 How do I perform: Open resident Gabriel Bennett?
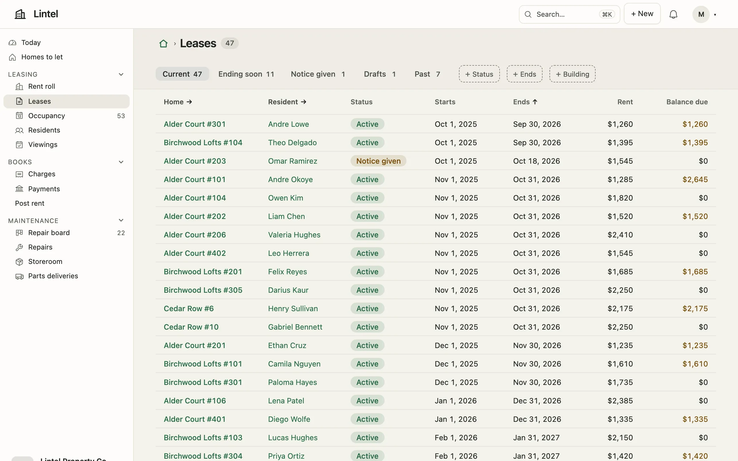(x=295, y=327)
